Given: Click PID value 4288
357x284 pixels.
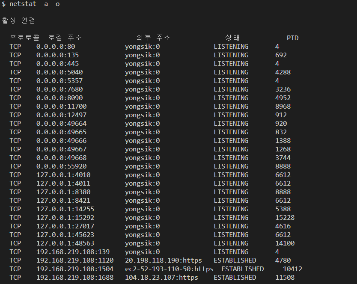Looking at the screenshot, I should 283,72.
